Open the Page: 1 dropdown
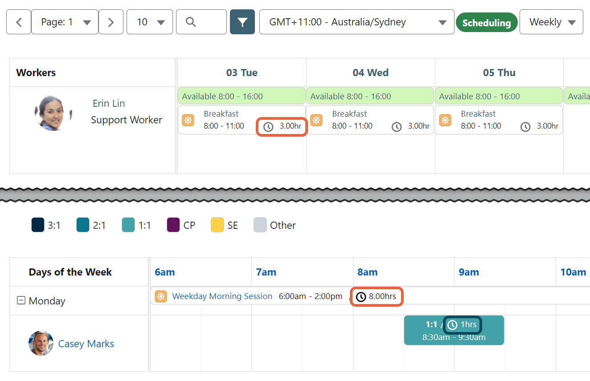The height and width of the screenshot is (381, 590). coord(65,22)
